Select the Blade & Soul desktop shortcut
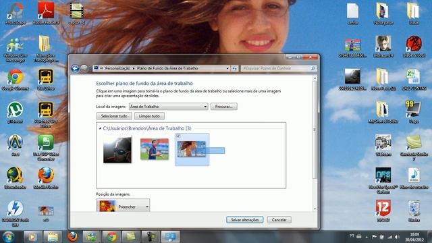 414,47
